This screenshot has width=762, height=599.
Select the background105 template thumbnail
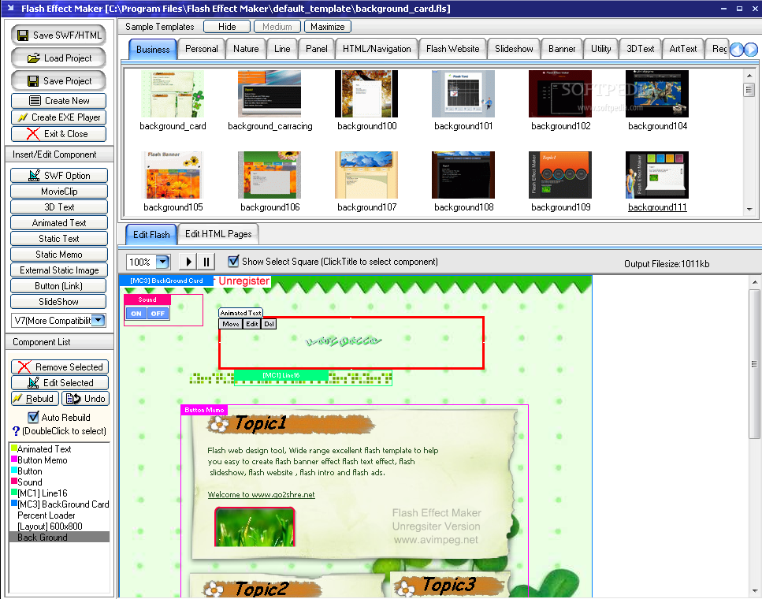pyautogui.click(x=173, y=174)
